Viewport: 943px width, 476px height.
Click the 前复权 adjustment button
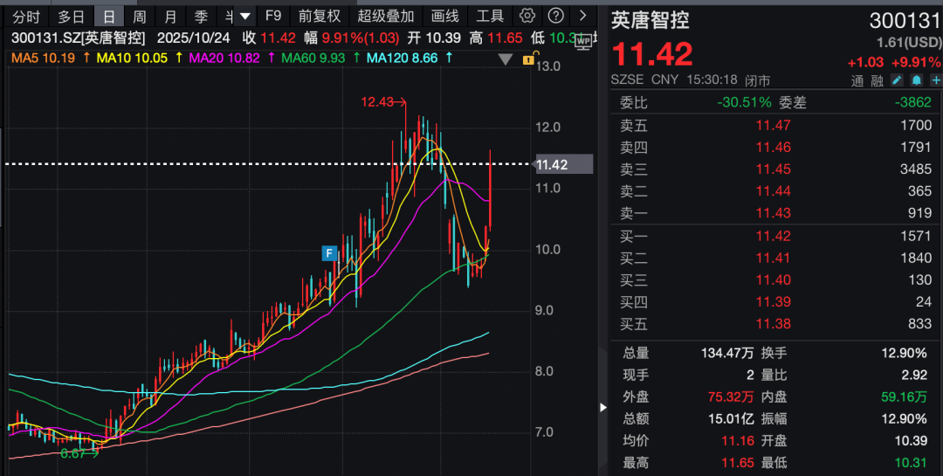click(x=319, y=16)
